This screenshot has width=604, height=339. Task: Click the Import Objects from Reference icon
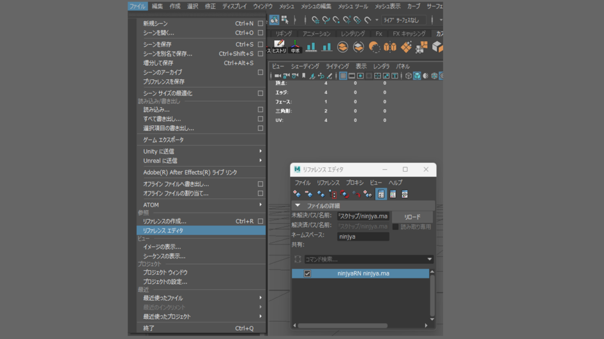(x=368, y=194)
